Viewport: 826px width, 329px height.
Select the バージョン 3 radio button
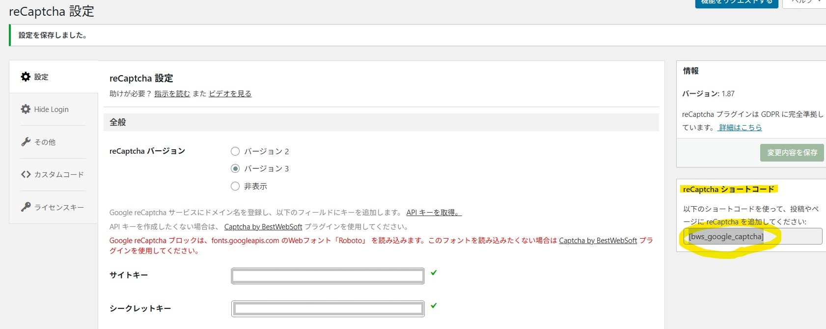click(x=235, y=168)
